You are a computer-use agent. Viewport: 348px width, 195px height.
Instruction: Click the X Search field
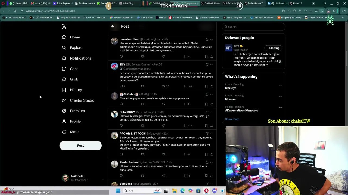pyautogui.click(x=254, y=27)
